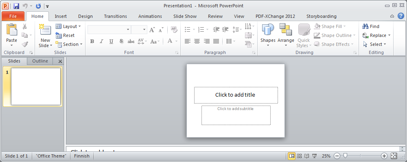The width and height of the screenshot is (407, 162).
Task: Increase font size with the grow icon
Action: 152,30
